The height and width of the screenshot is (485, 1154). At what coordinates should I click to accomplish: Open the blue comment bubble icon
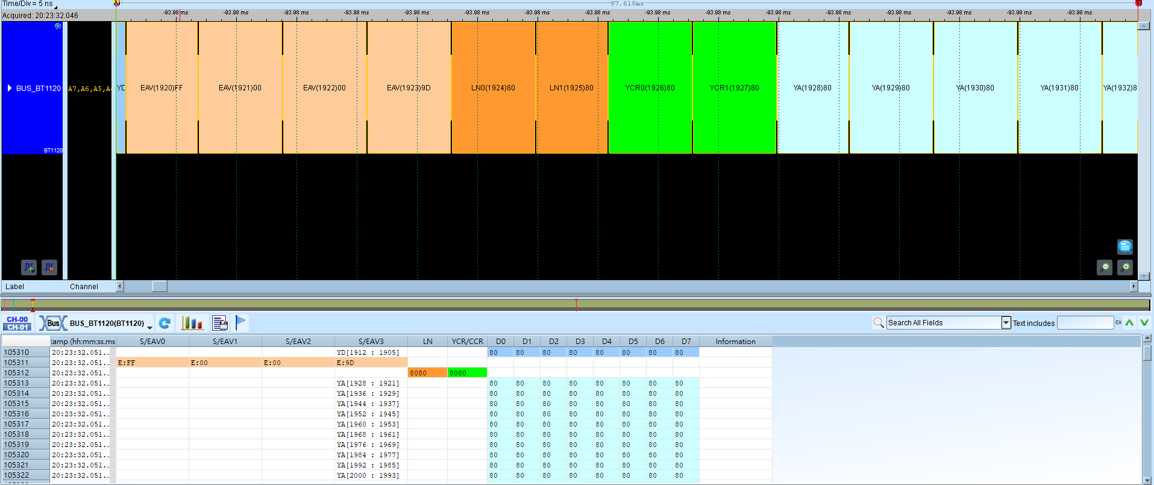coord(1125,246)
